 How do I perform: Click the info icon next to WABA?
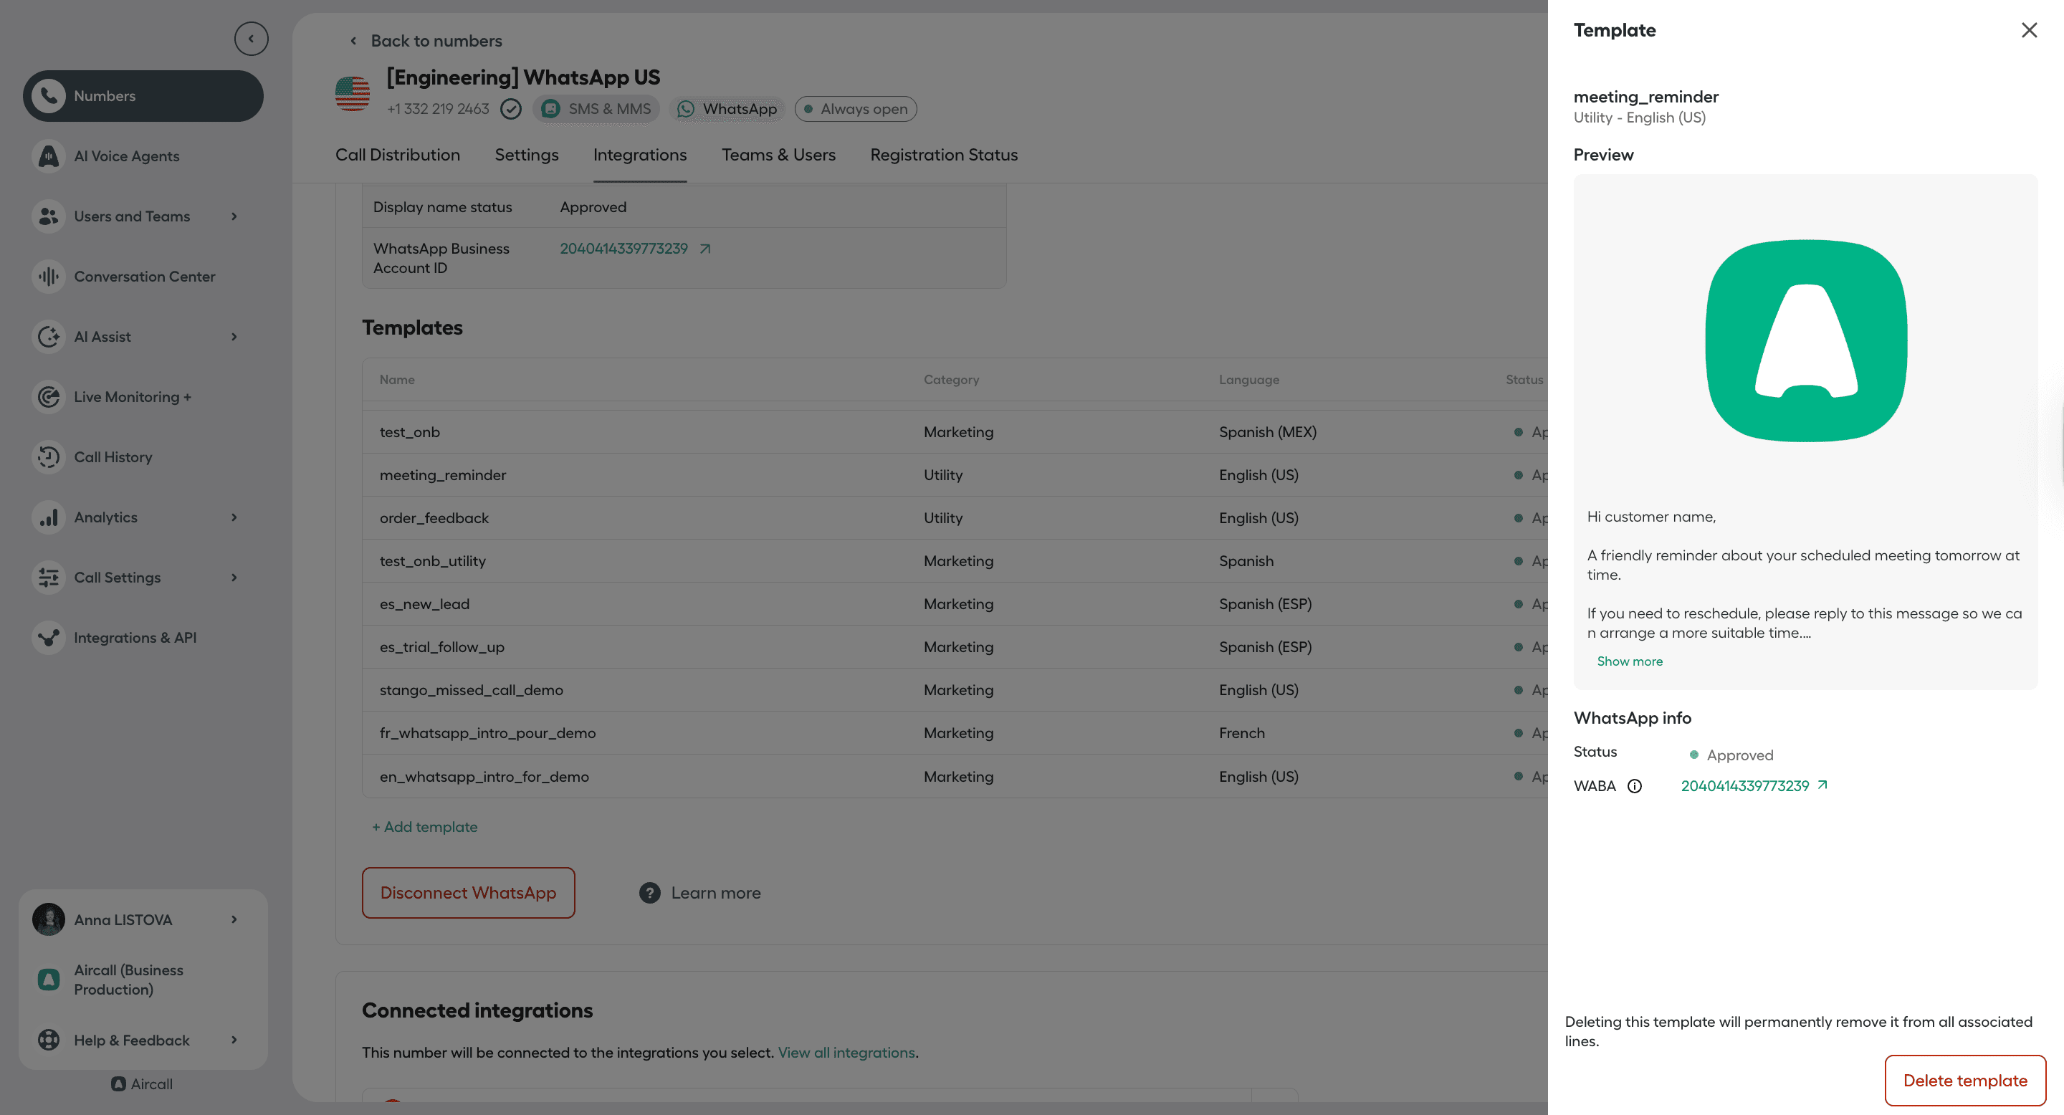click(x=1635, y=786)
